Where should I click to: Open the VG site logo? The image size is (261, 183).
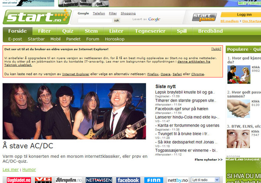coord(43,180)
